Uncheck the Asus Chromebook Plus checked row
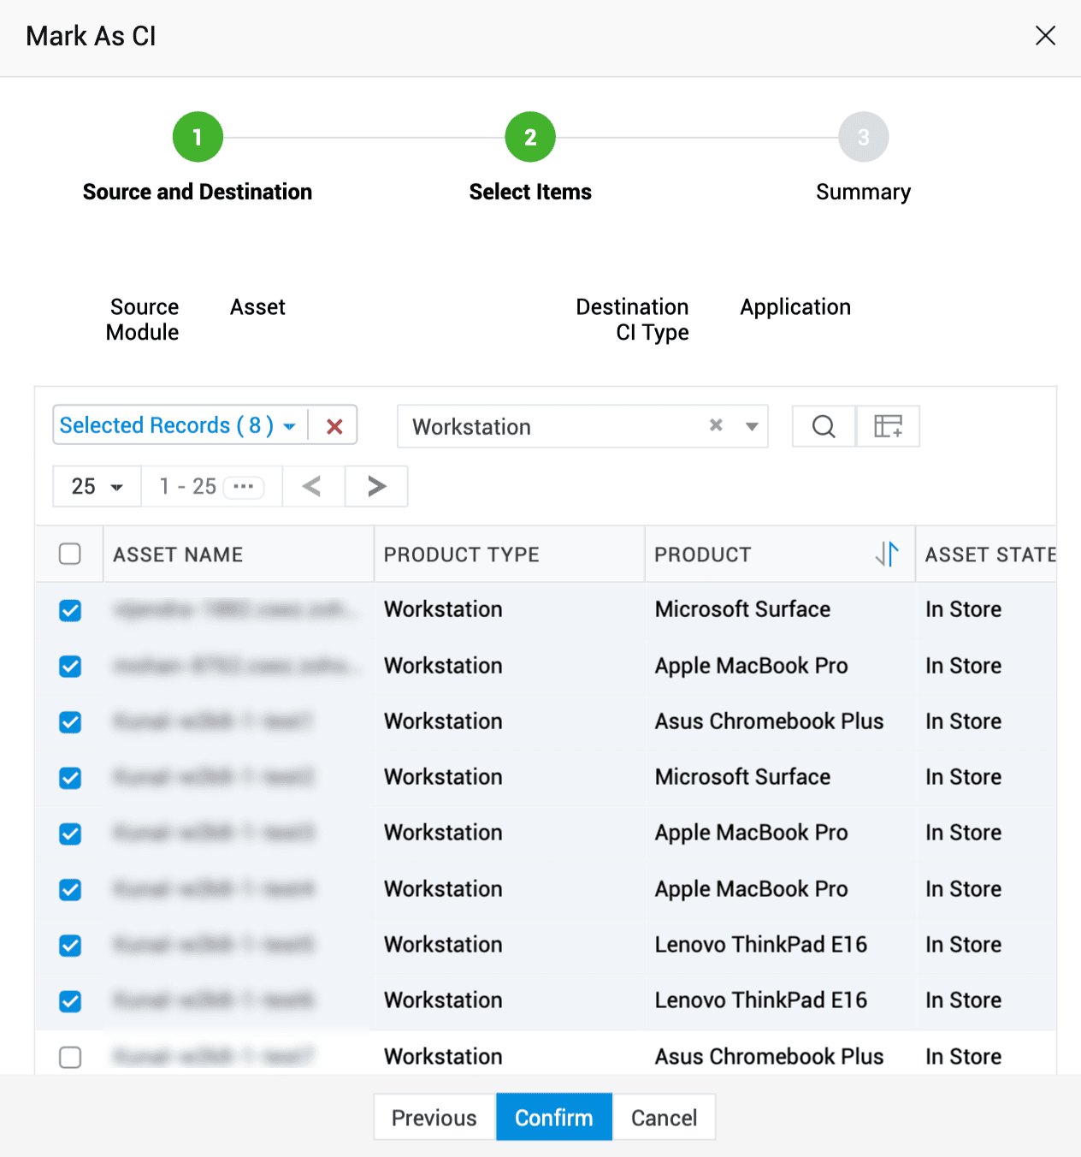 70,722
